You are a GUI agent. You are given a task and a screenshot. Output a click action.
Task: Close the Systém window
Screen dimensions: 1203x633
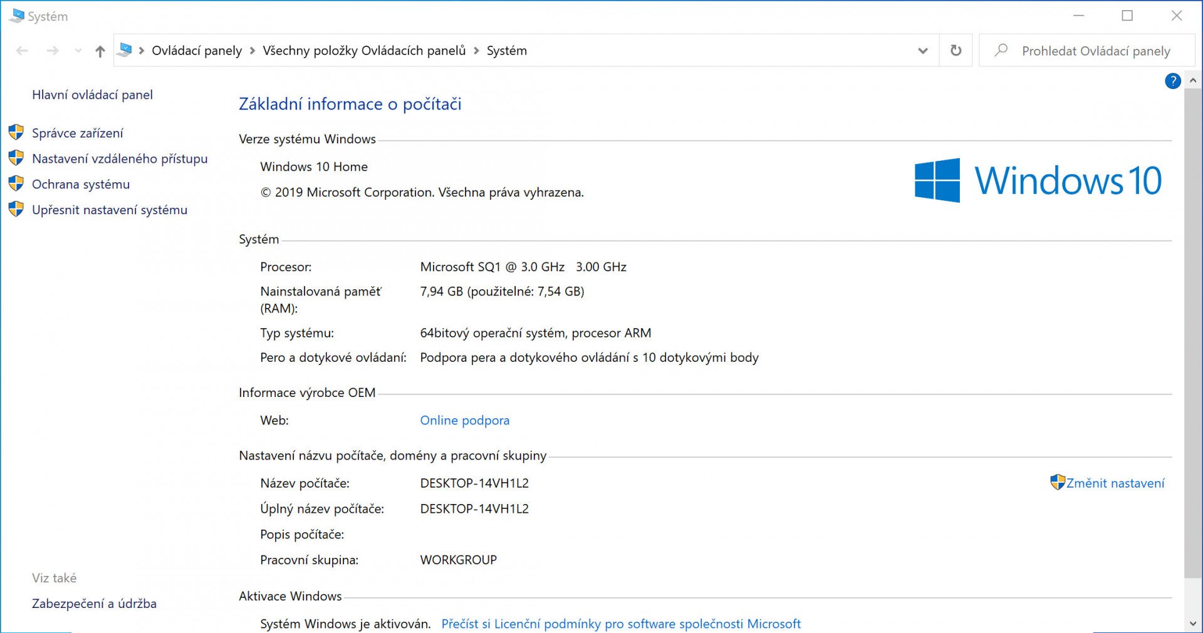pyautogui.click(x=1177, y=16)
